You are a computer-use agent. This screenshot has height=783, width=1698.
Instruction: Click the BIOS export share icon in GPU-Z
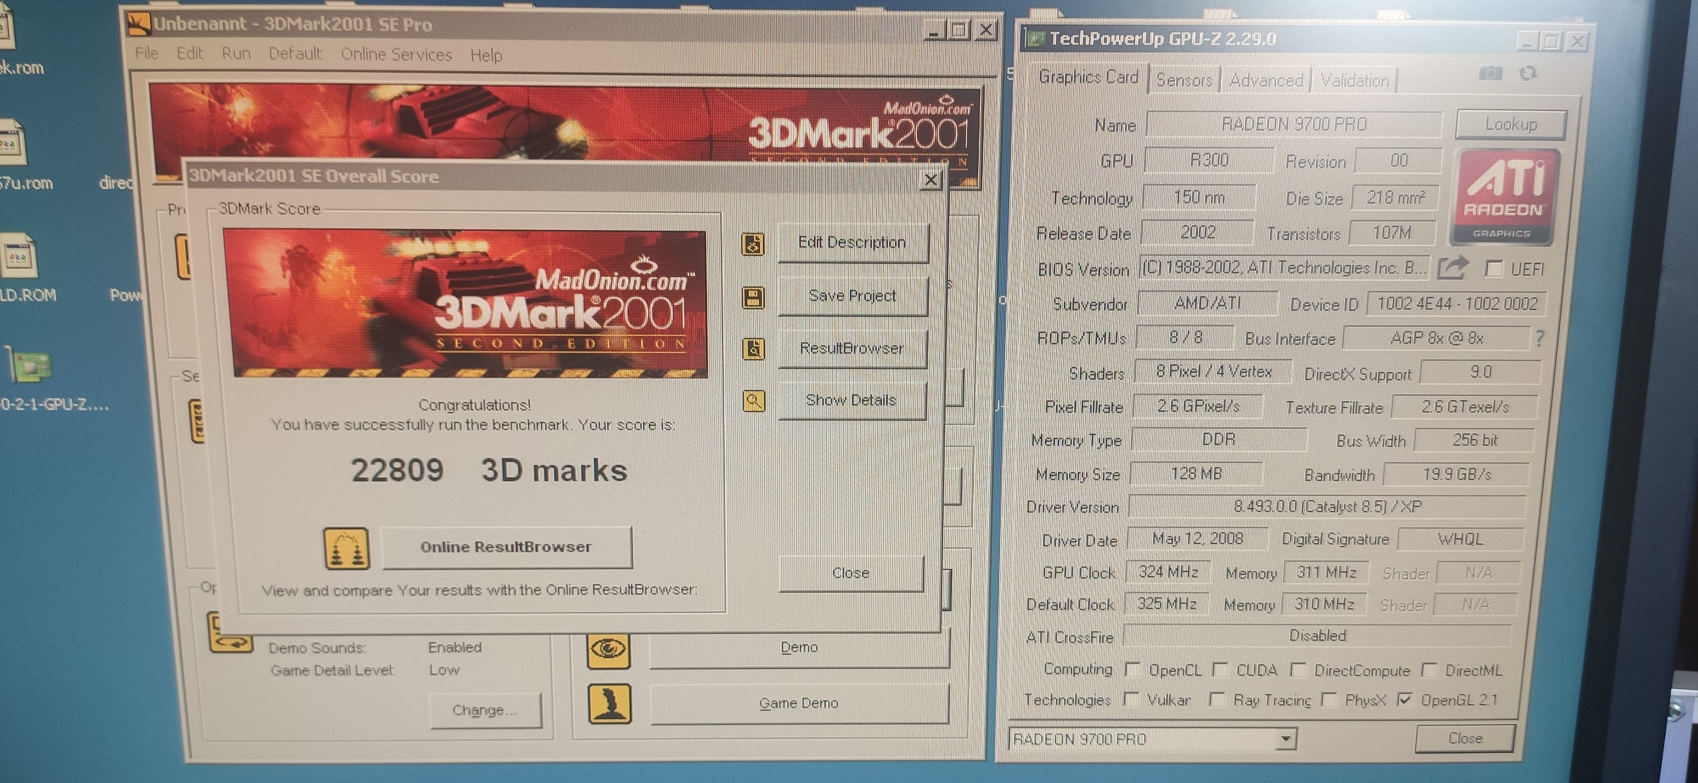1452,267
